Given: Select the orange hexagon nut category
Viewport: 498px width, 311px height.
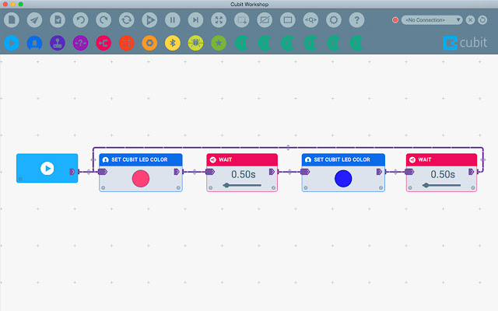Looking at the screenshot, I should click(149, 43).
